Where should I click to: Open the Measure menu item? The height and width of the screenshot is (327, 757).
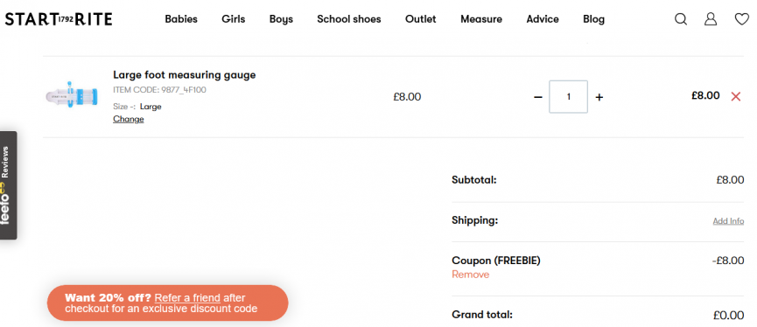[480, 19]
